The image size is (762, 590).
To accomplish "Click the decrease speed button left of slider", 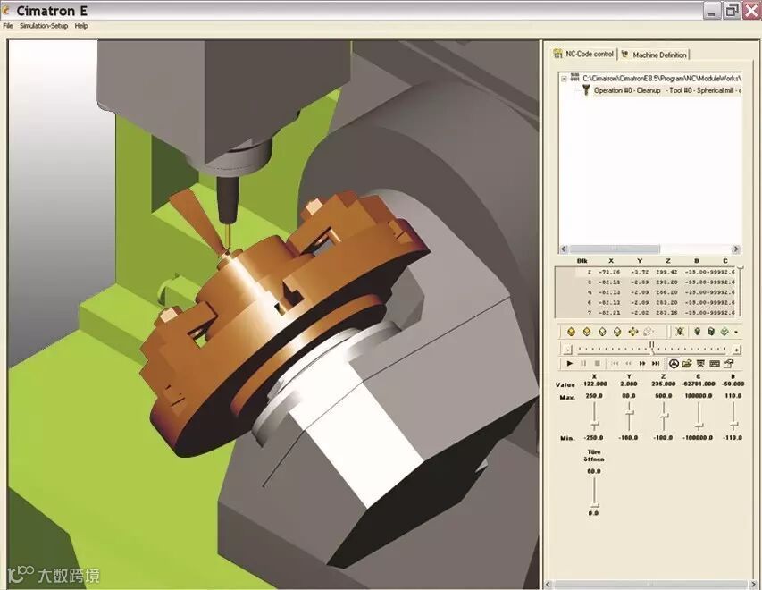I will [566, 350].
